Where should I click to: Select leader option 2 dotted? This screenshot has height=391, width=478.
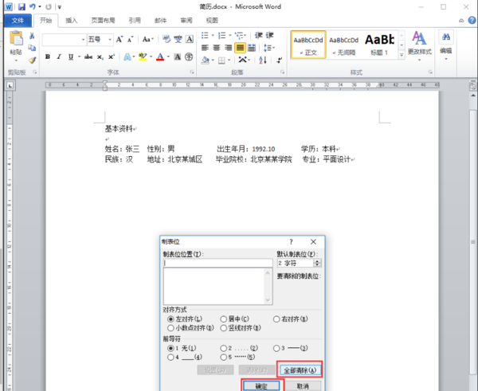223,348
